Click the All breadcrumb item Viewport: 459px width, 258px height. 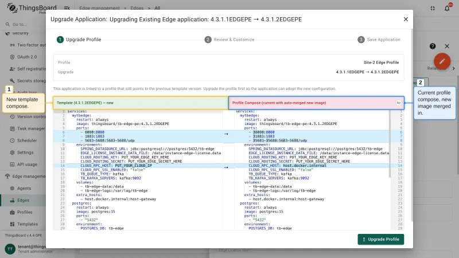coord(157,8)
